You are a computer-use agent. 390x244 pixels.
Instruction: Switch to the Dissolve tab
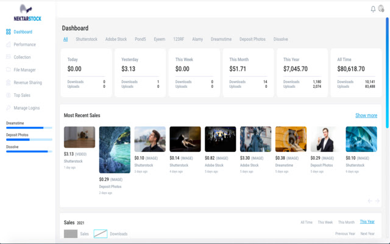click(x=280, y=39)
